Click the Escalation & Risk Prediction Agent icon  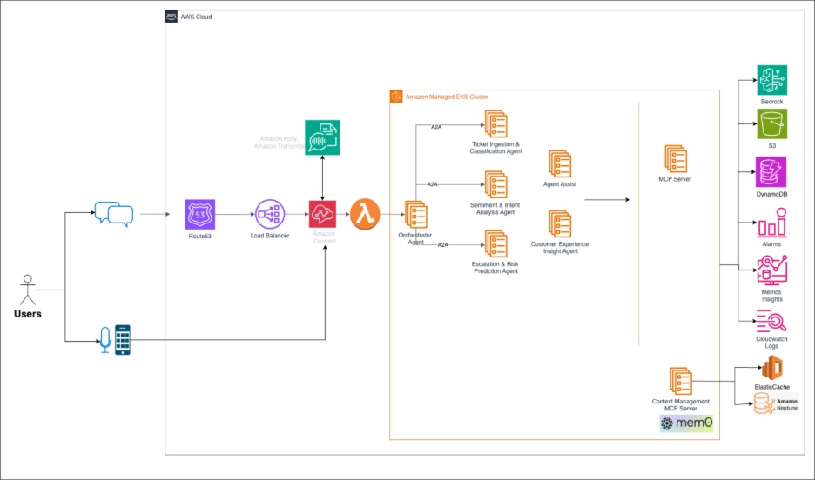[x=495, y=245]
